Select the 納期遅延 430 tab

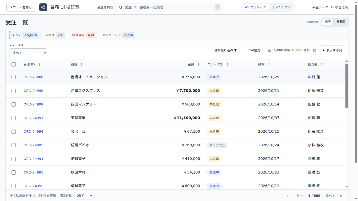84,35
